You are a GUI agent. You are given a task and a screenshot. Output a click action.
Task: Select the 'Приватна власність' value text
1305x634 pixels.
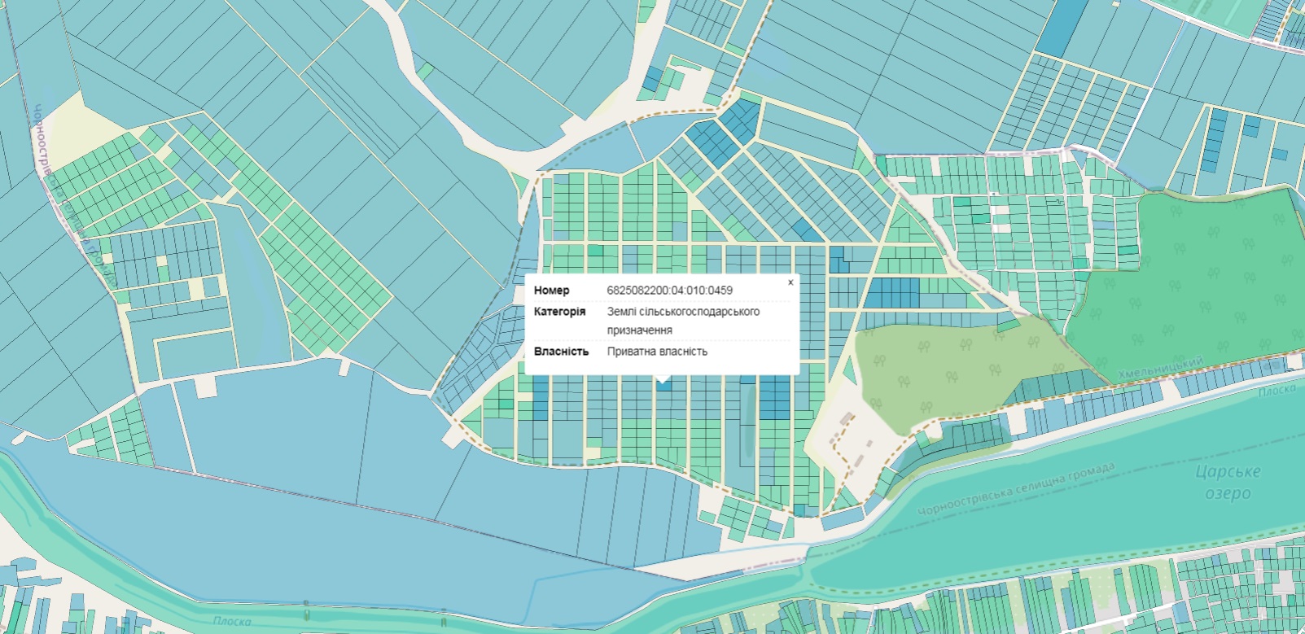click(x=657, y=352)
